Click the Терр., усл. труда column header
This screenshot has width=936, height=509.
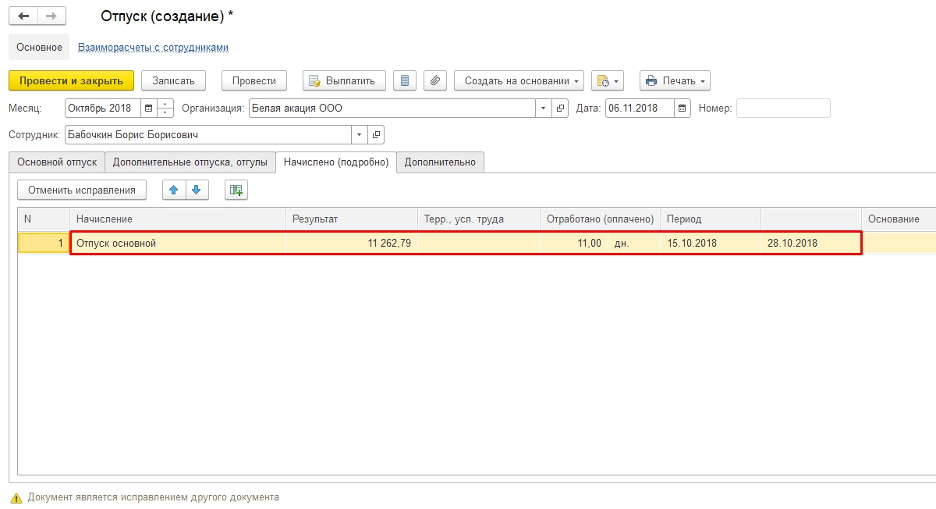479,219
